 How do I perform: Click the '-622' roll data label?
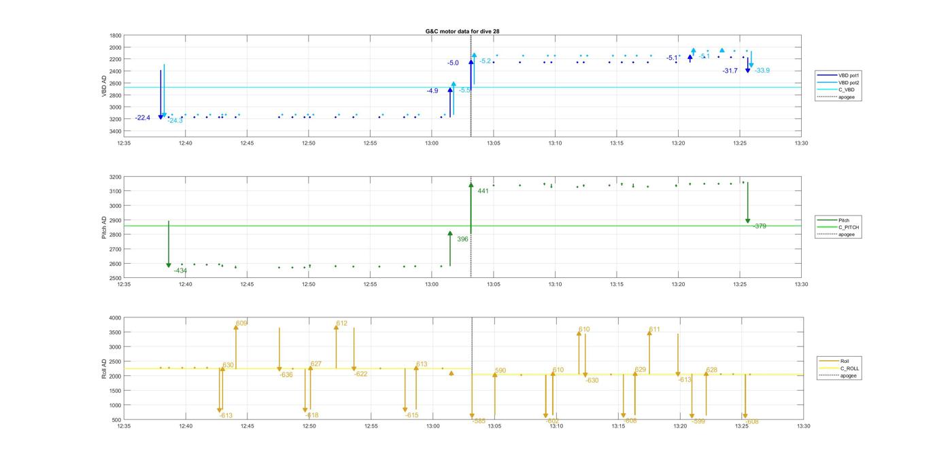pyautogui.click(x=360, y=374)
